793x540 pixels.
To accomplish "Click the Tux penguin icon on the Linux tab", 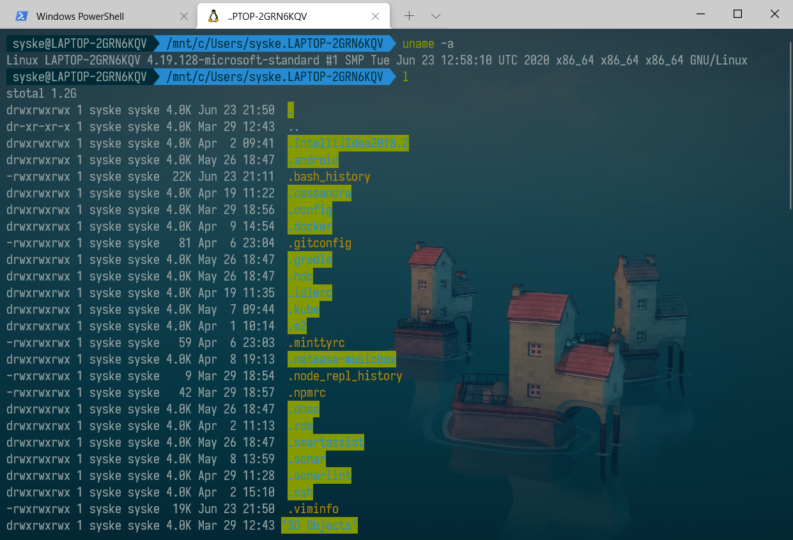I will [x=213, y=15].
